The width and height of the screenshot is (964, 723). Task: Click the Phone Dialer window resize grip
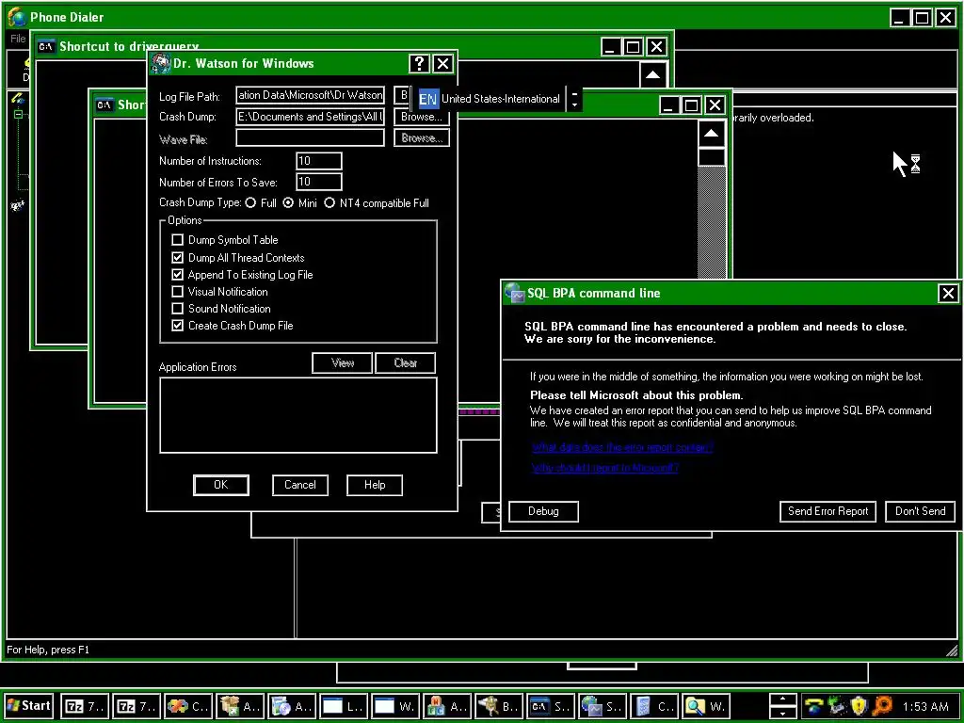[x=951, y=650]
